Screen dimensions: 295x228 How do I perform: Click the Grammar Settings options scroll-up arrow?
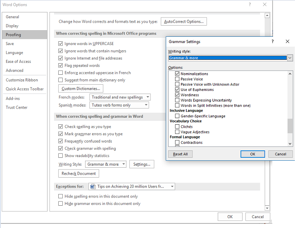pos(290,74)
